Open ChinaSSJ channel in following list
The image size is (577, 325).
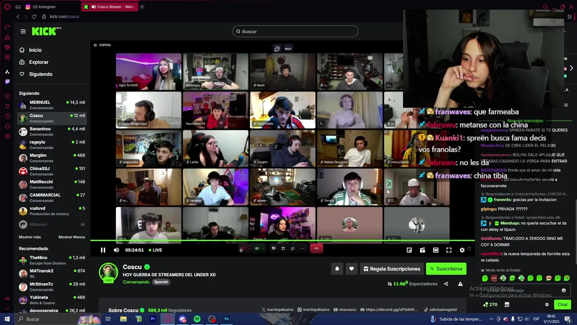(x=52, y=171)
